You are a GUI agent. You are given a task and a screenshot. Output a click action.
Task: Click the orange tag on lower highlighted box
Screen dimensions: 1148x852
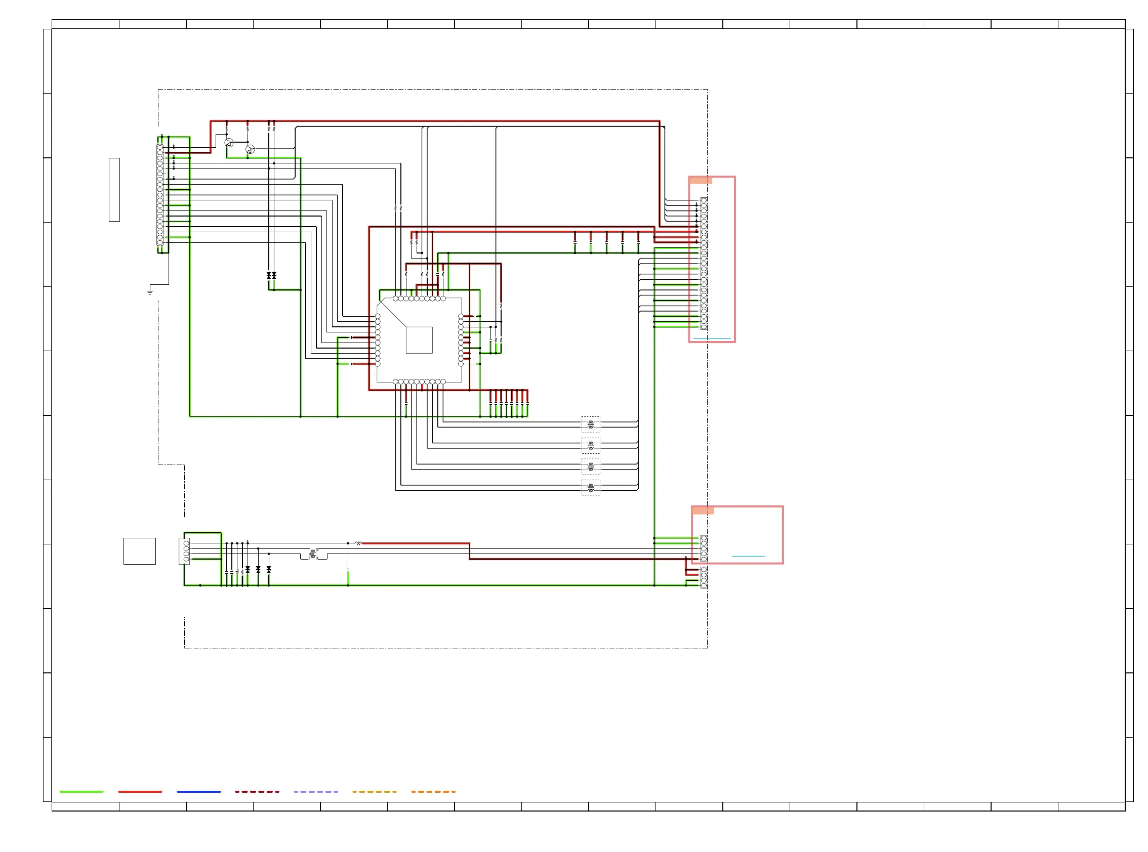pyautogui.click(x=703, y=510)
